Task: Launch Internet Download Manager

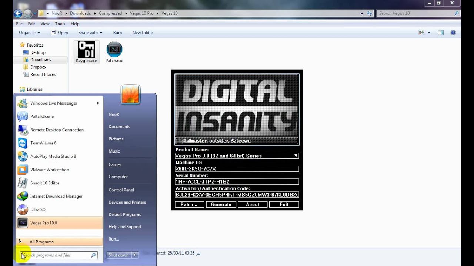Action: 59,196
